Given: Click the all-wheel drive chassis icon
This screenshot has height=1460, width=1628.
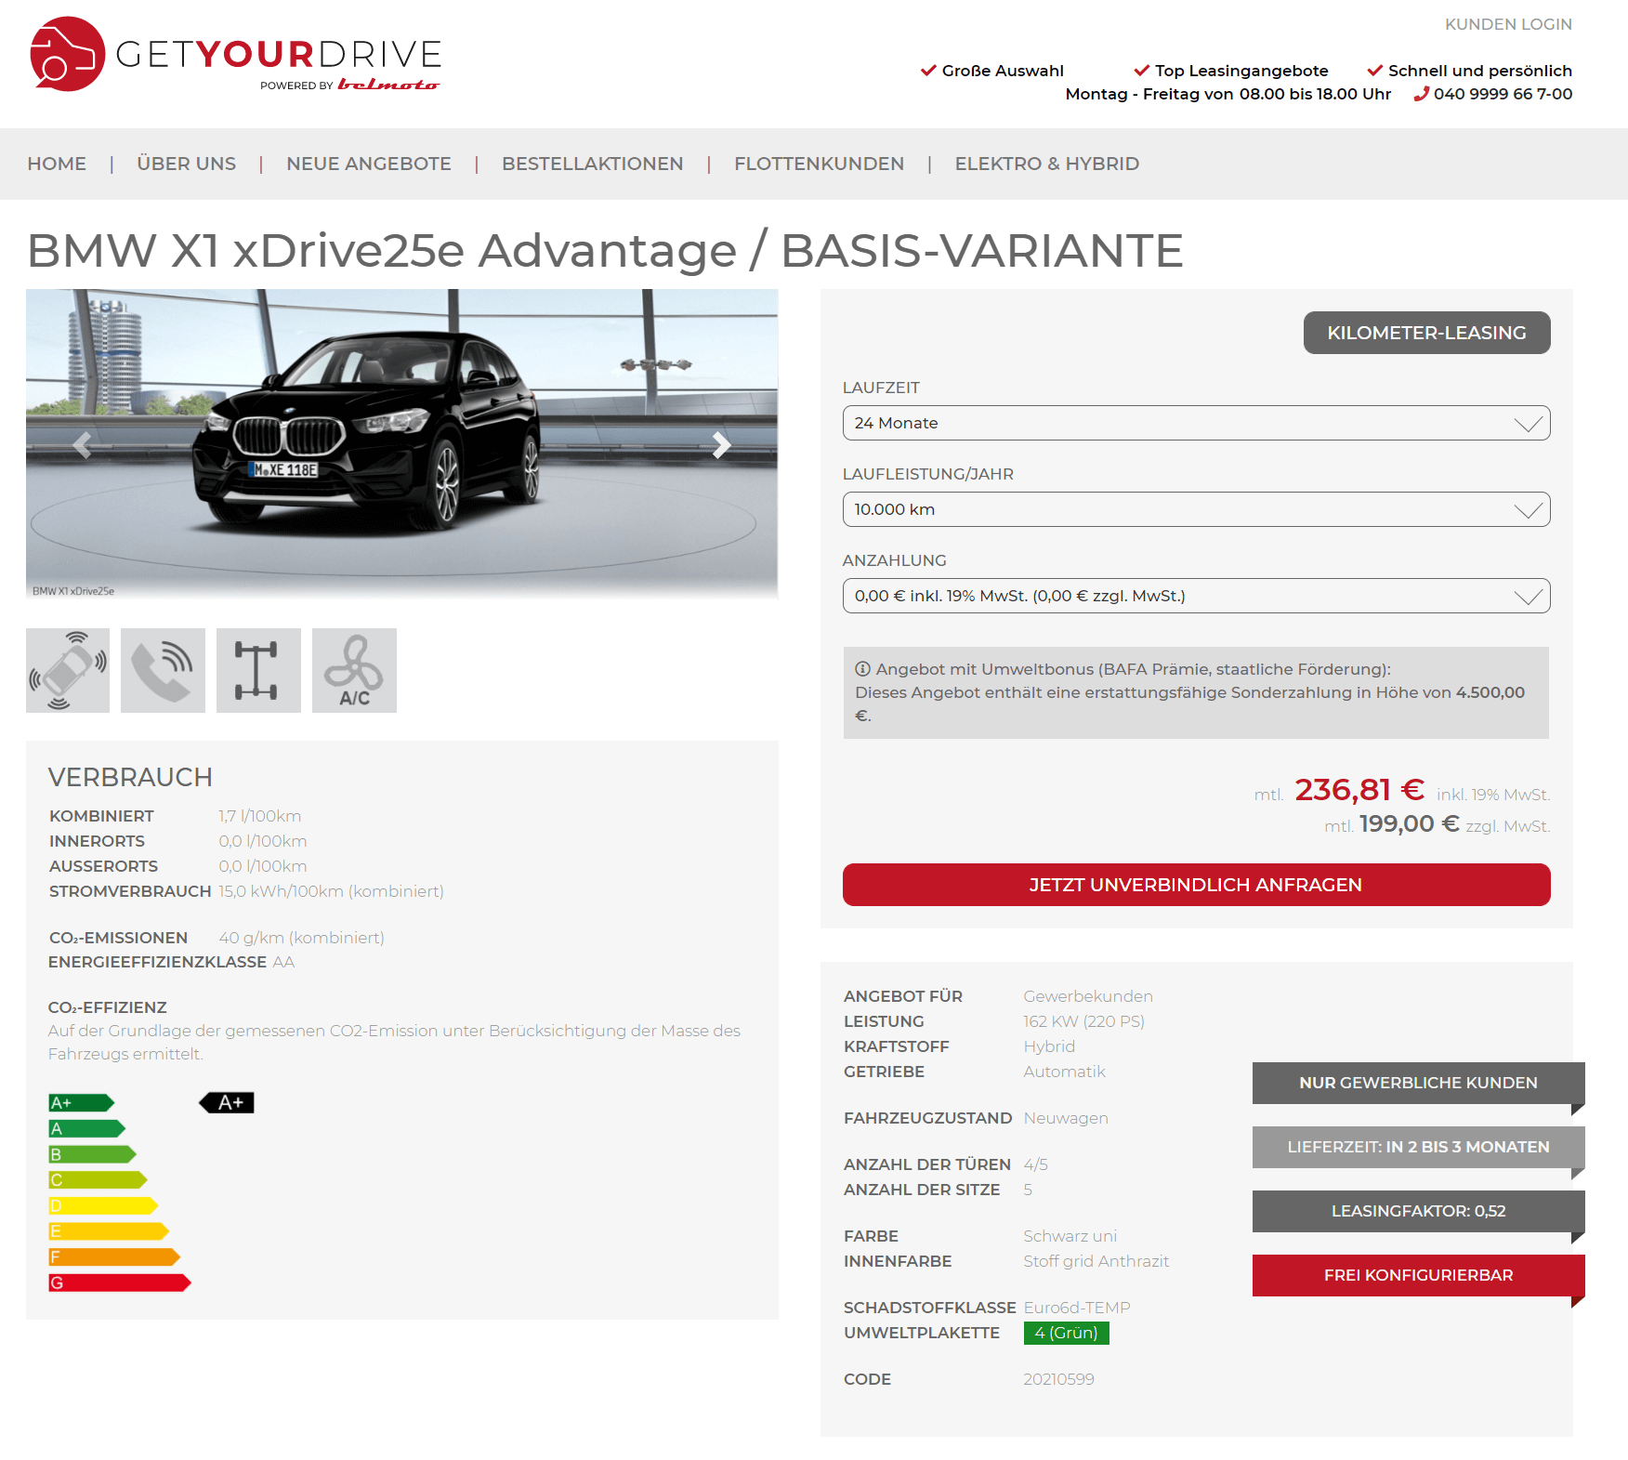Looking at the screenshot, I should click(258, 670).
